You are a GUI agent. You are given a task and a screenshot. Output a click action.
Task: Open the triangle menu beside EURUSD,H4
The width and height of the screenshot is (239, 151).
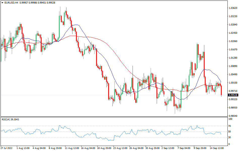pyautogui.click(x=2, y=3)
